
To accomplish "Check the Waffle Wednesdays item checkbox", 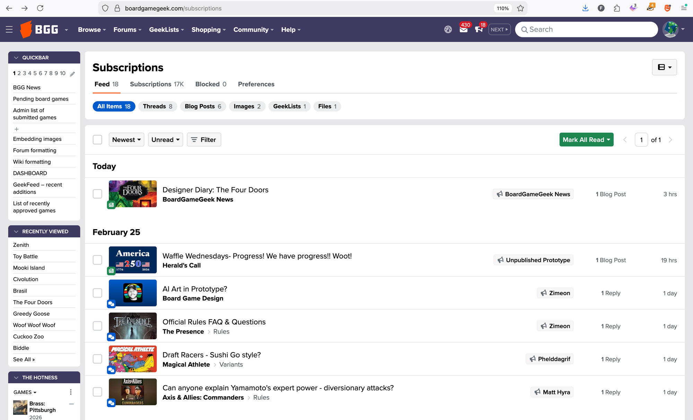I will pos(97,260).
